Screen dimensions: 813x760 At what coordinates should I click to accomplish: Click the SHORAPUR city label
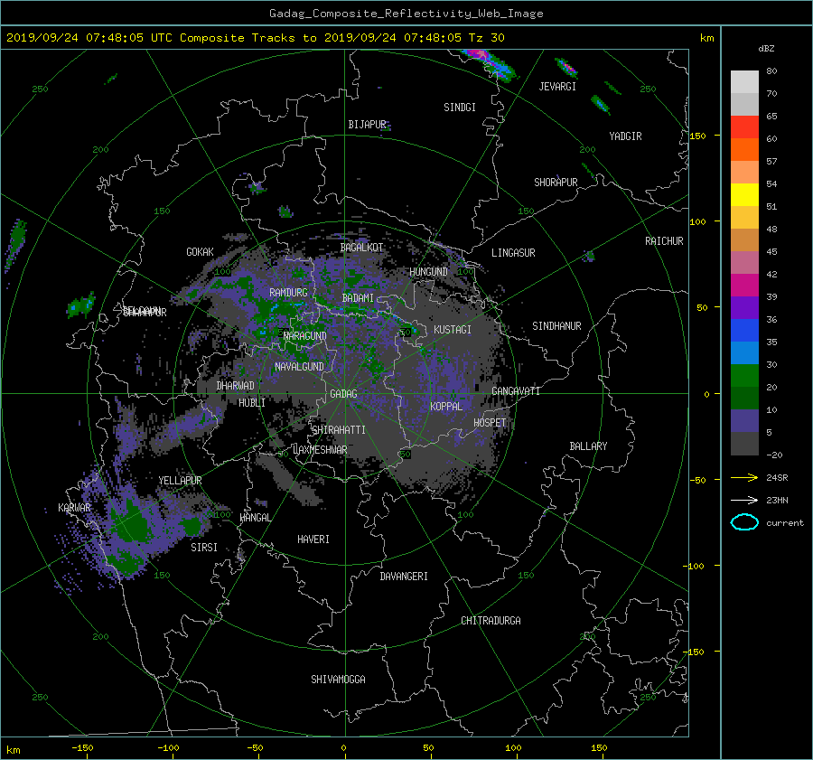pos(556,183)
